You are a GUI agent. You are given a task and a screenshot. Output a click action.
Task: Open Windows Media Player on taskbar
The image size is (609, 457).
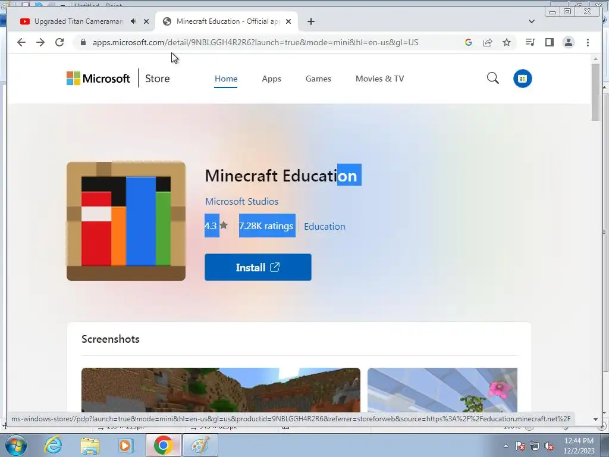pos(125,445)
